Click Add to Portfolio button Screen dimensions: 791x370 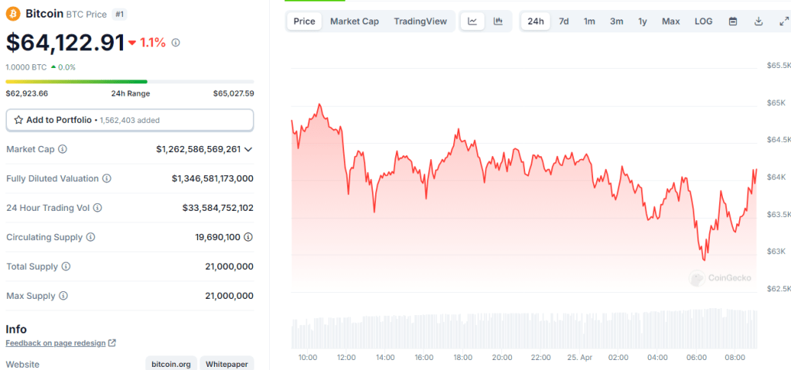tap(129, 120)
